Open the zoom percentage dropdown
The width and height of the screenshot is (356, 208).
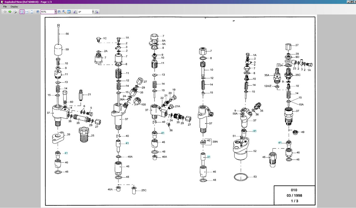click(x=56, y=12)
